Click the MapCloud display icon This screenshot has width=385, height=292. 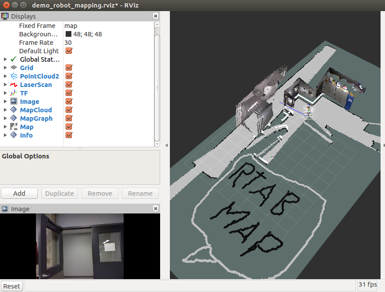14,110
